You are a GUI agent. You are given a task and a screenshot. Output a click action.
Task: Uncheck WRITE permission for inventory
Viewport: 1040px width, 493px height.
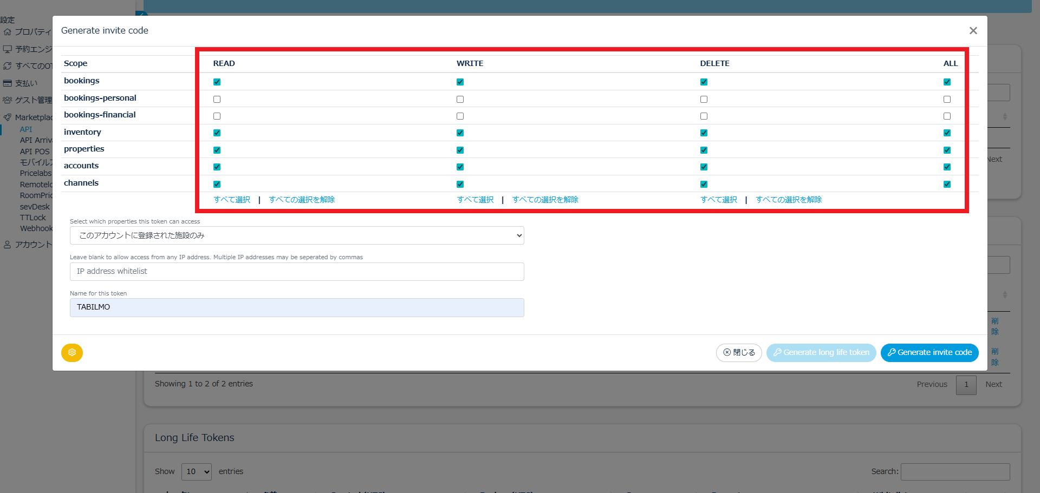pos(460,133)
